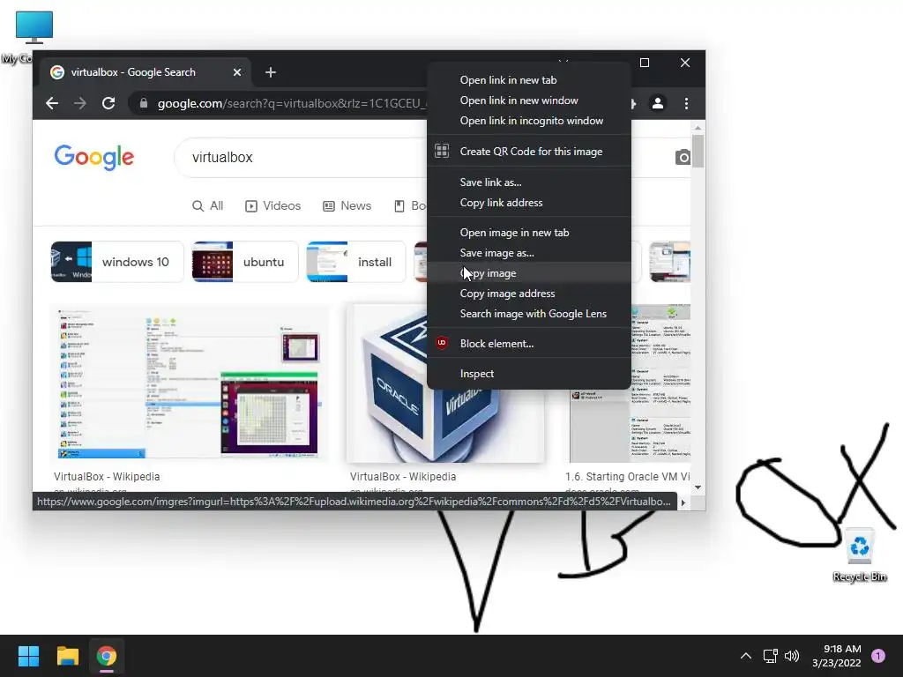Click the volume speaker icon in the tray

(x=792, y=656)
